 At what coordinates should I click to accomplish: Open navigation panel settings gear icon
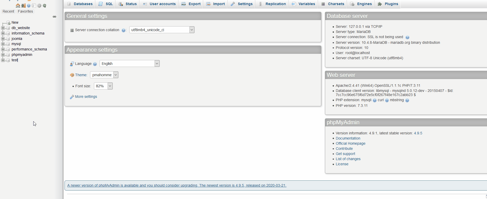click(39, 6)
